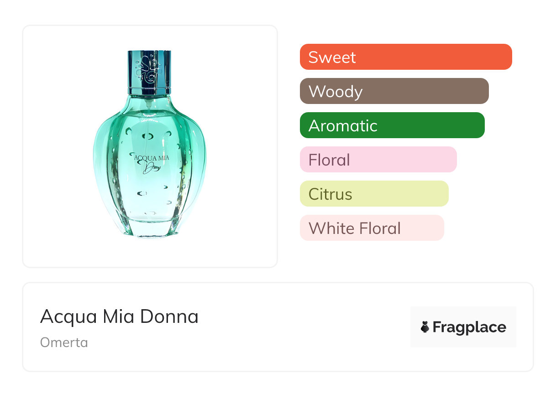Click the White Floral text label
The image size is (556, 394).
pos(354,228)
